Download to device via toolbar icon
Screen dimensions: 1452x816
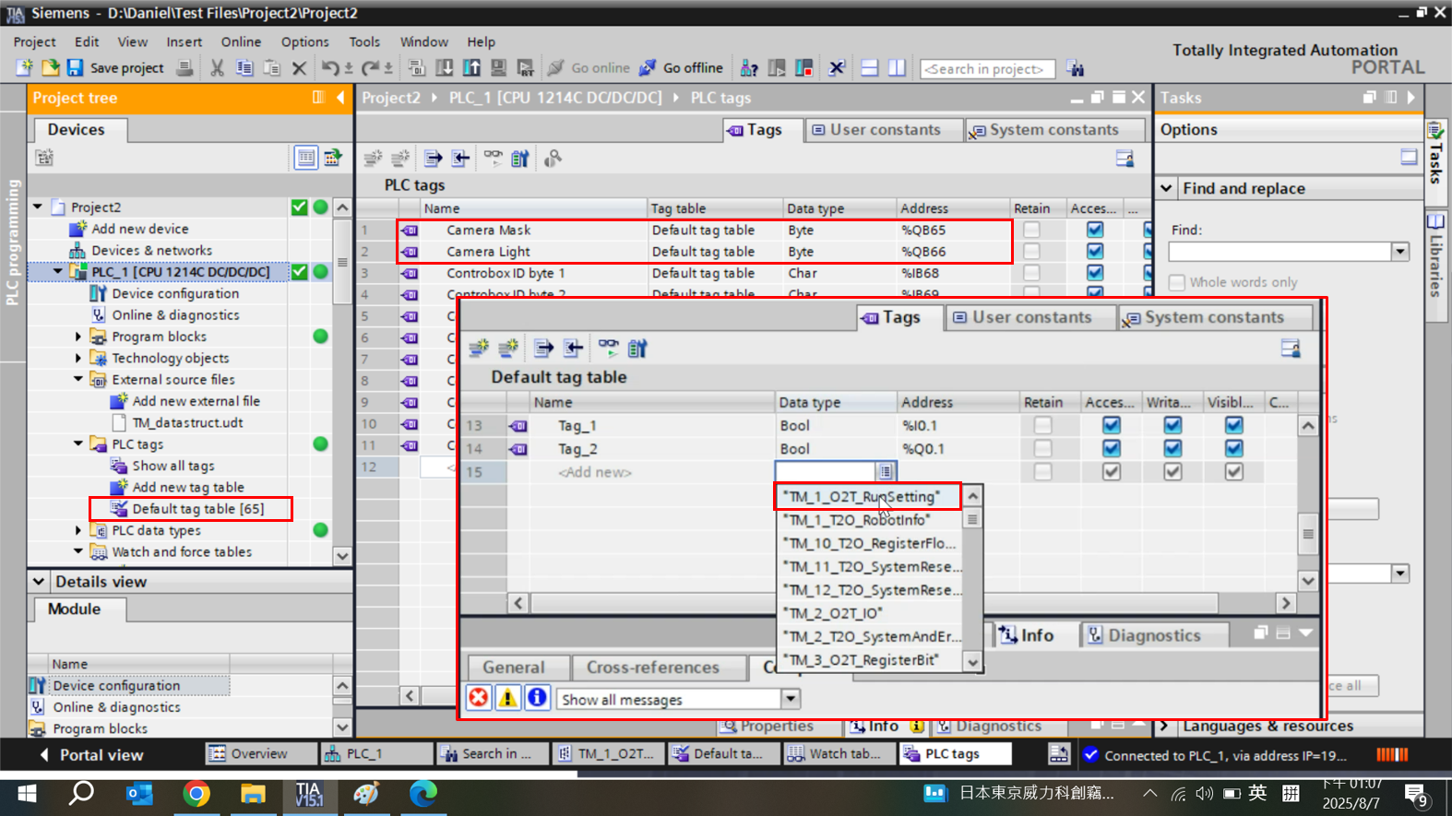coord(444,67)
